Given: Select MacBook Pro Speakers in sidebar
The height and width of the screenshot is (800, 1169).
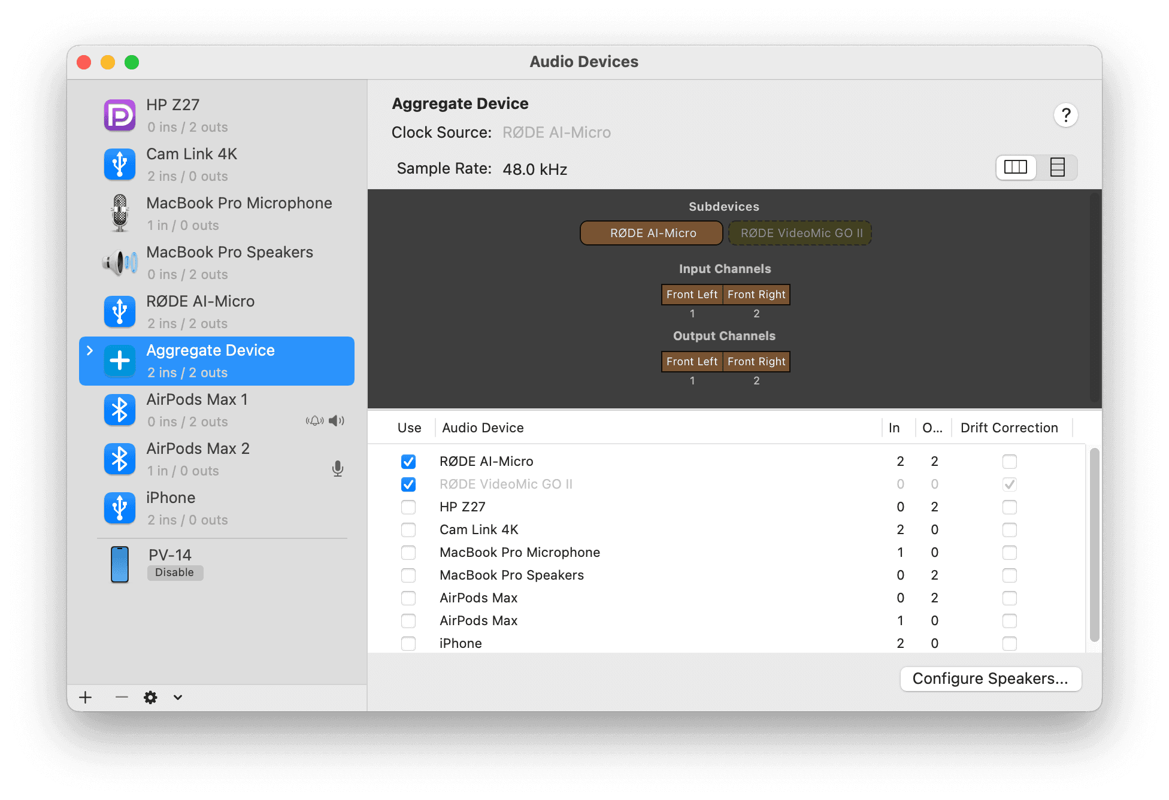Looking at the screenshot, I should click(229, 262).
